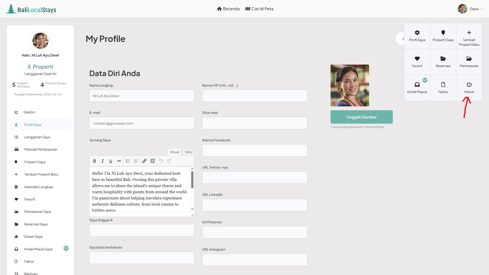The width and height of the screenshot is (489, 275).
Task: Click the large profile photo thumbnail
Action: tap(350, 85)
